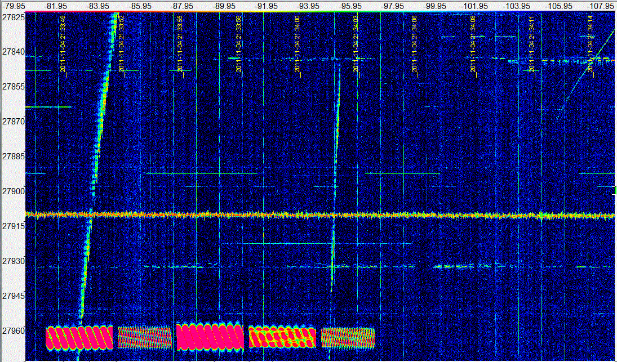Click the 21:33:55 timestamp marker

click(x=180, y=44)
